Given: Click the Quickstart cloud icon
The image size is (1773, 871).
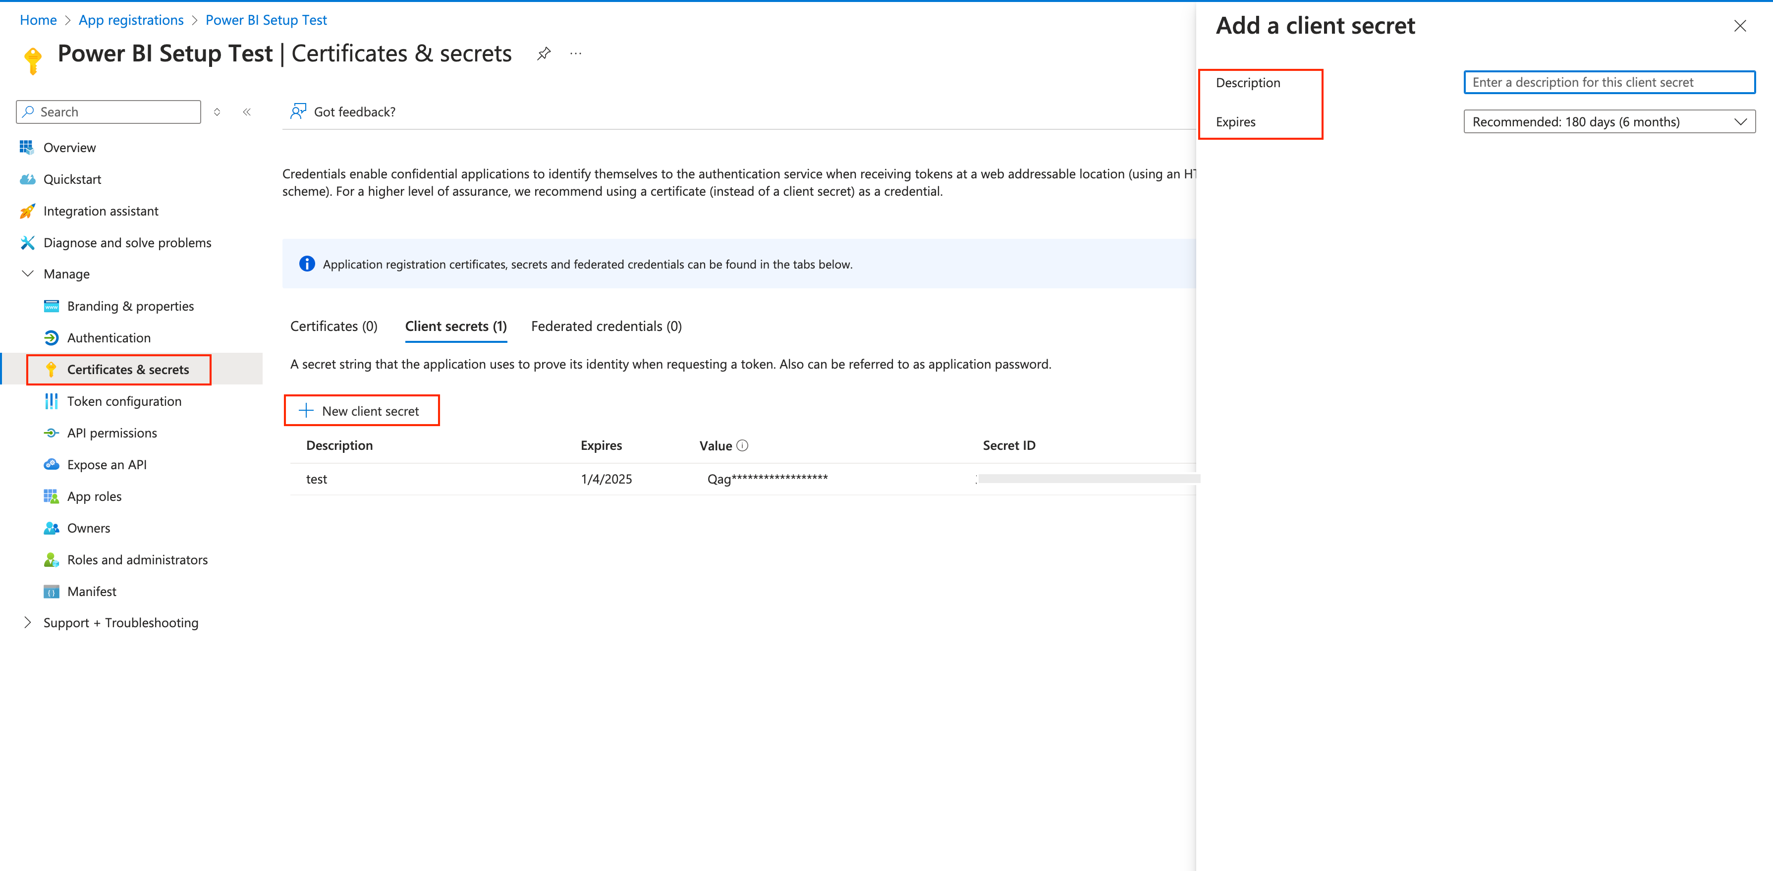Looking at the screenshot, I should (27, 179).
